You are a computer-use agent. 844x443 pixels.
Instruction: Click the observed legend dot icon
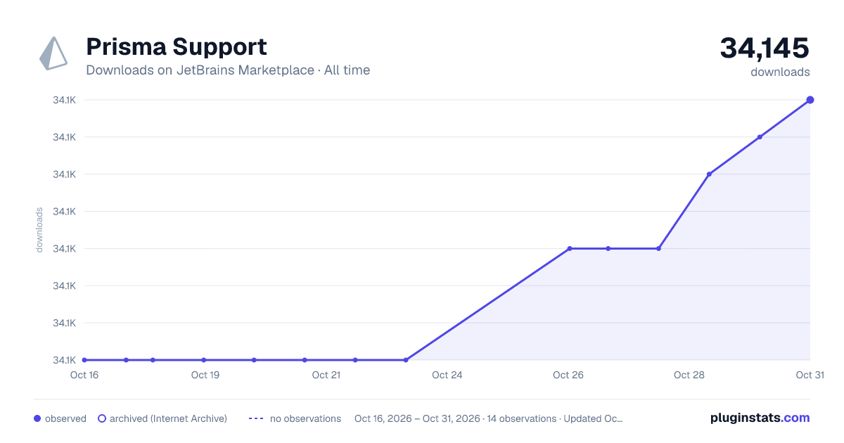coord(37,418)
